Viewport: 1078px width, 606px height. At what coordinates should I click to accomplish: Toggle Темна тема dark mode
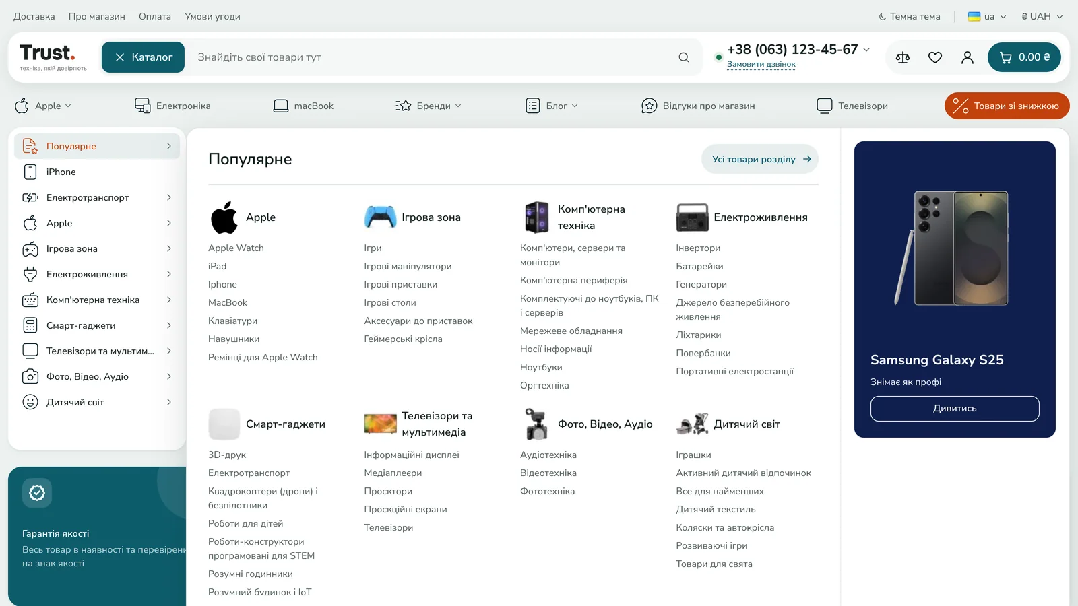tap(909, 16)
